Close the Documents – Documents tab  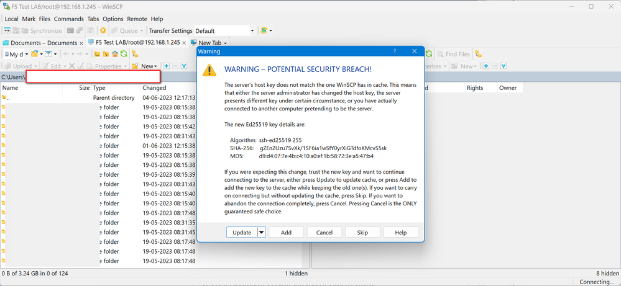[81, 43]
